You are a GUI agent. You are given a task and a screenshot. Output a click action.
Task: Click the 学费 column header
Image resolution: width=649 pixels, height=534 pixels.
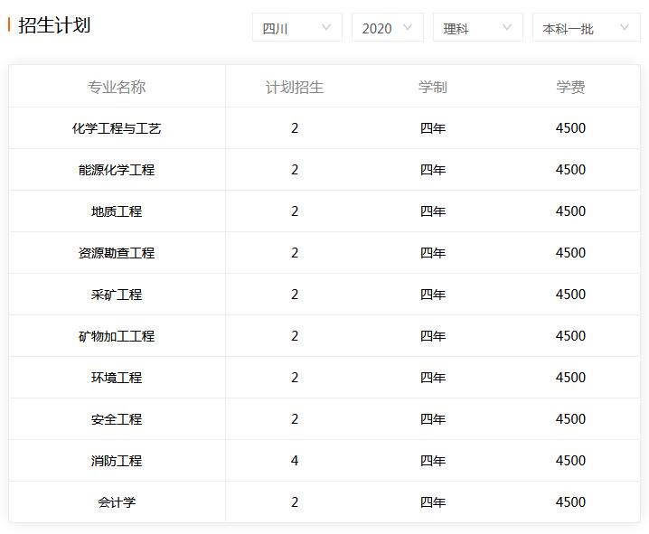click(570, 87)
